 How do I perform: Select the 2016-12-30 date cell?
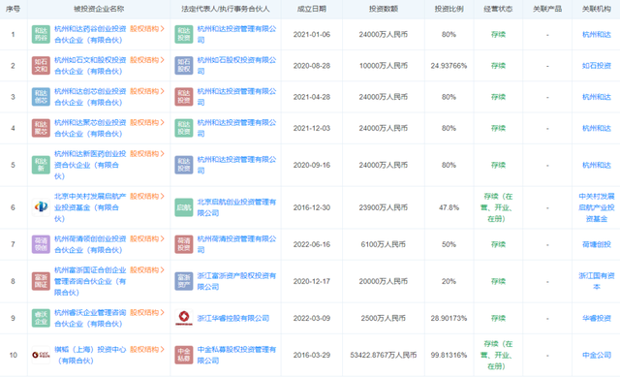click(312, 207)
